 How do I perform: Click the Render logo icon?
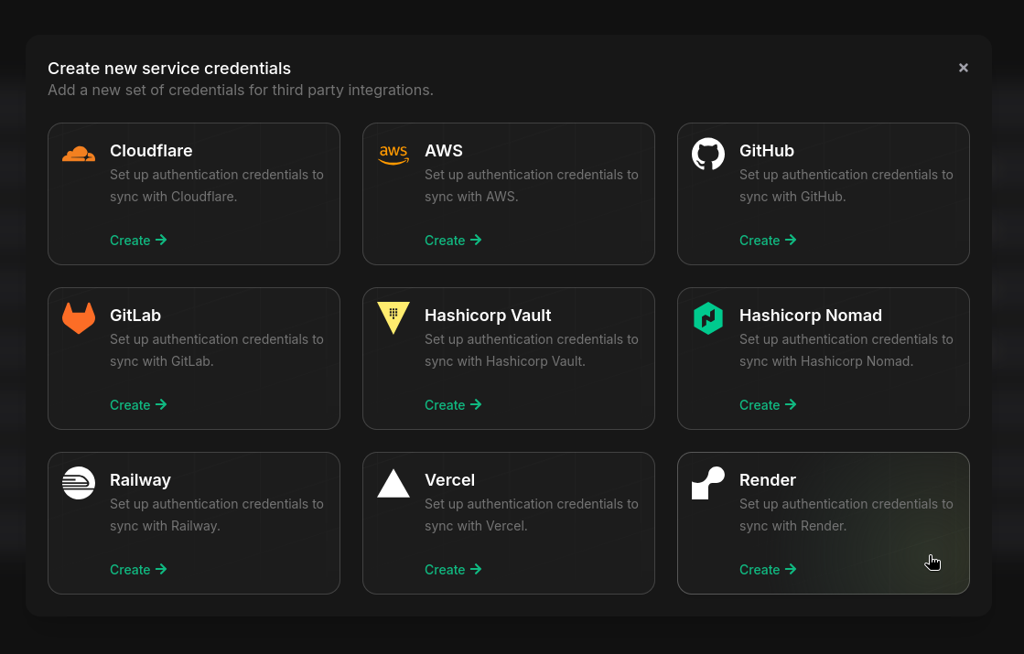[x=708, y=483]
